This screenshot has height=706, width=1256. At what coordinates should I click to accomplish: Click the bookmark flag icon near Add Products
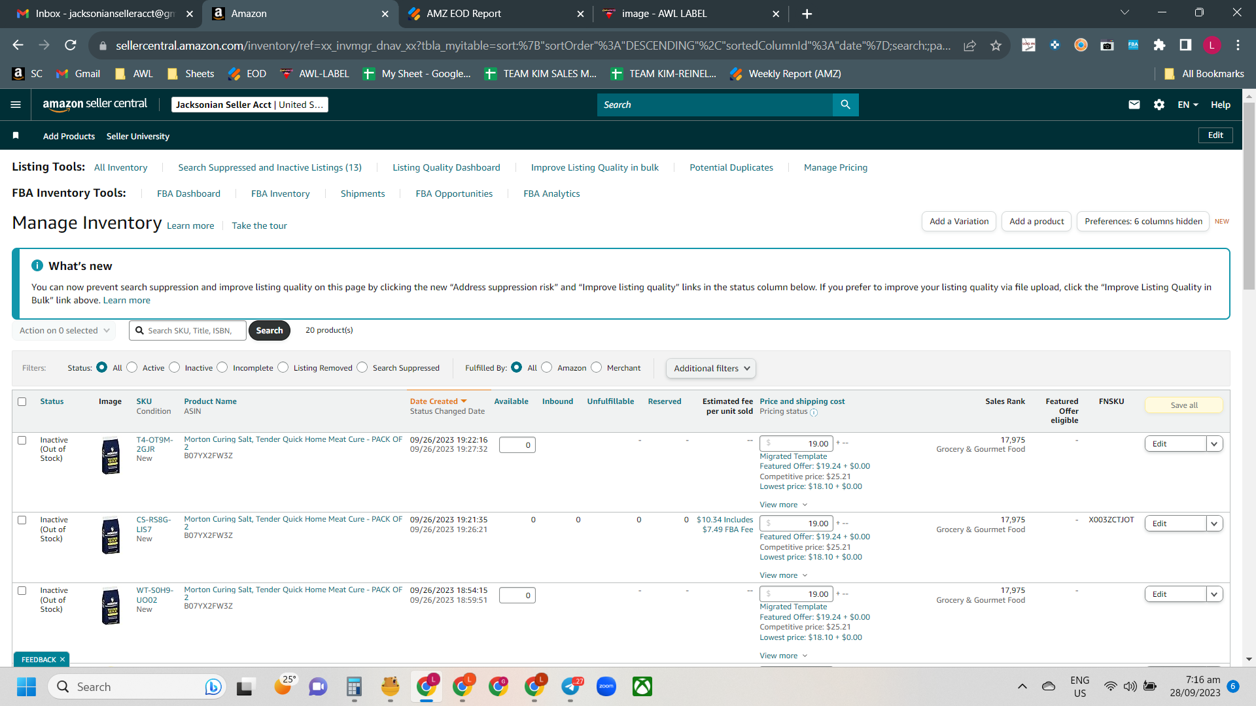[x=16, y=135]
